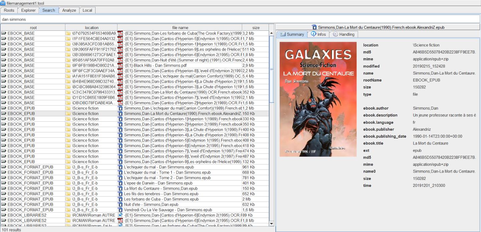Image resolution: width=481 pixels, height=232 pixels.
Task: Click PDF icon of La Mort du Centaure OCR row
Action: coord(121,92)
